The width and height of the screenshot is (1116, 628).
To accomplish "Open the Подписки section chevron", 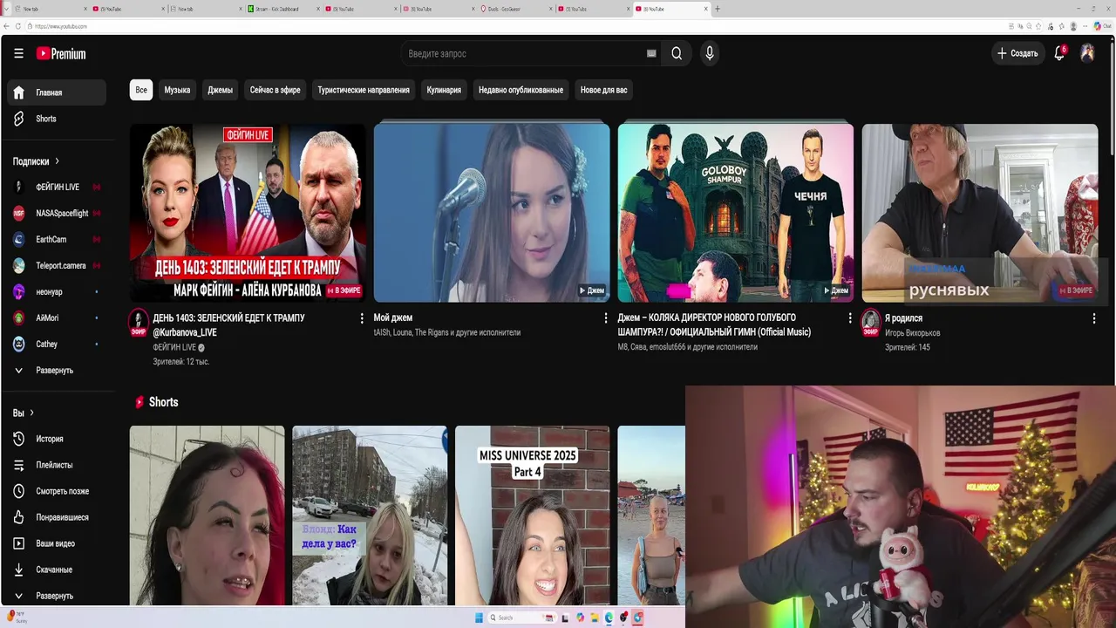I will tap(58, 161).
